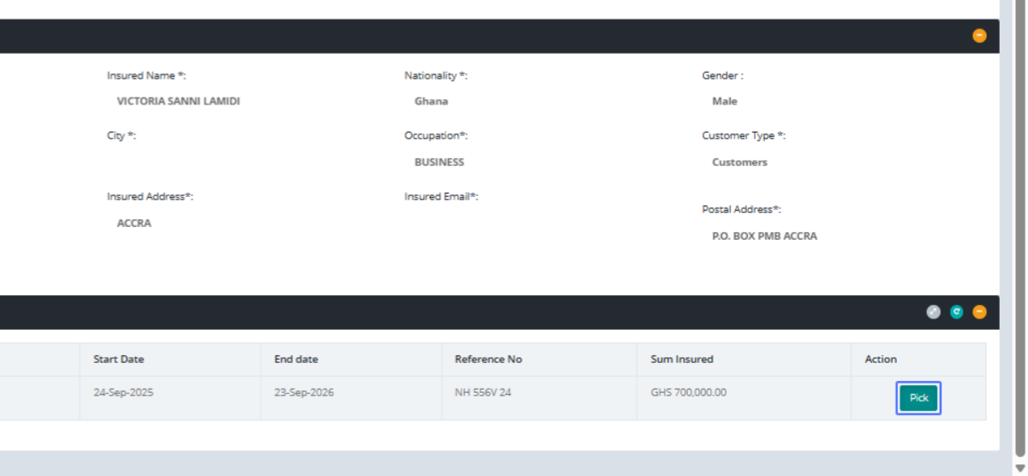
Task: Select the Reference No column header
Action: tap(487, 360)
